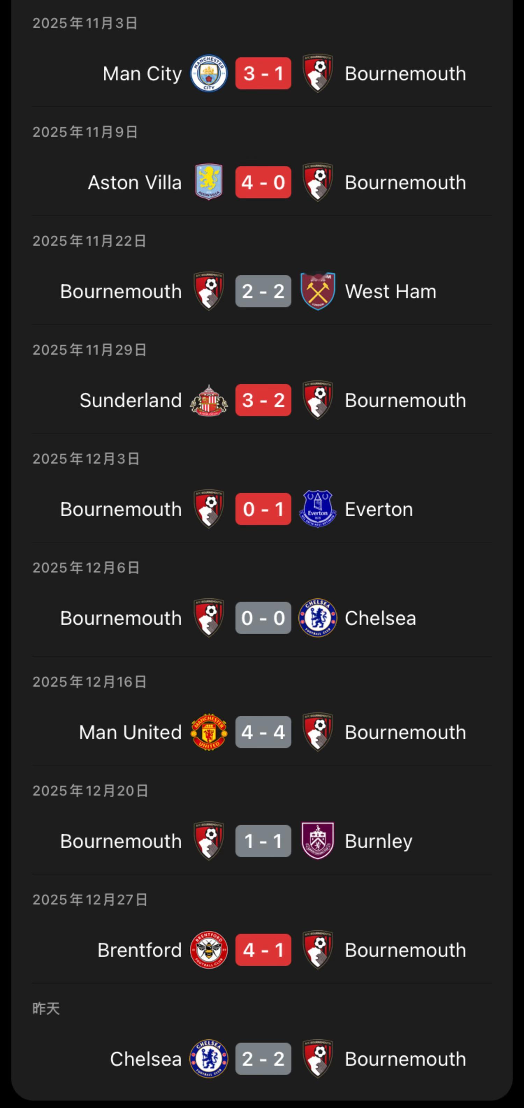Click the Chelsea crest in the 0-0 match

point(318,618)
